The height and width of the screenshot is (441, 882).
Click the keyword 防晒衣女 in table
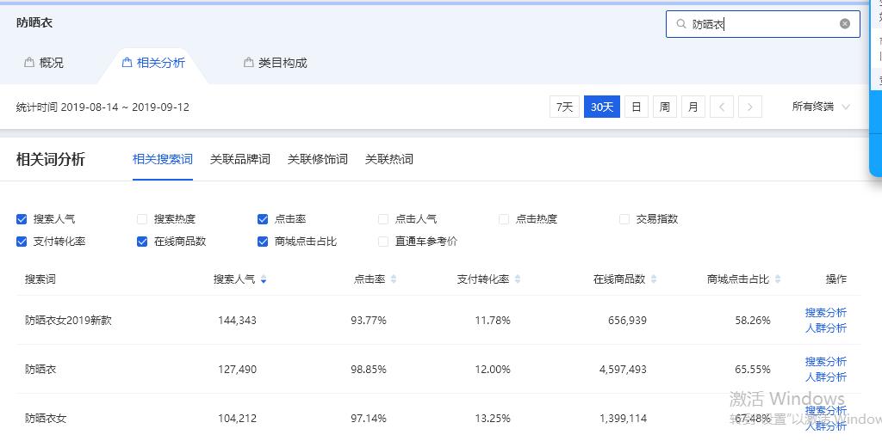tap(46, 418)
